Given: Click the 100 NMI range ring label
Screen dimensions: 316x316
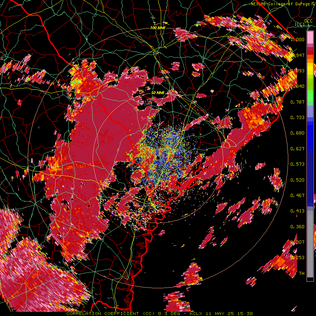Looking at the screenshot, I should (158, 28).
